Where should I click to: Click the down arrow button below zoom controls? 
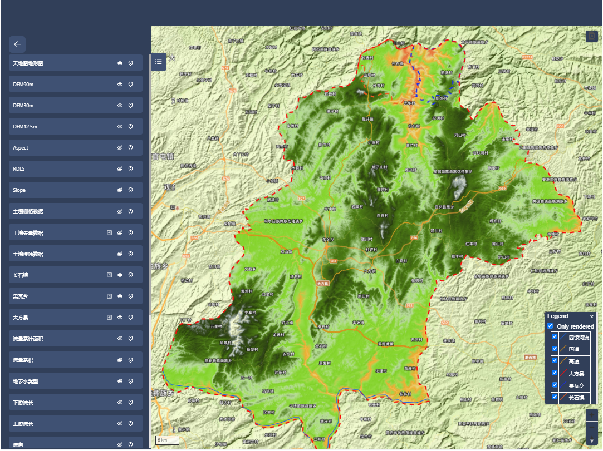point(592,441)
